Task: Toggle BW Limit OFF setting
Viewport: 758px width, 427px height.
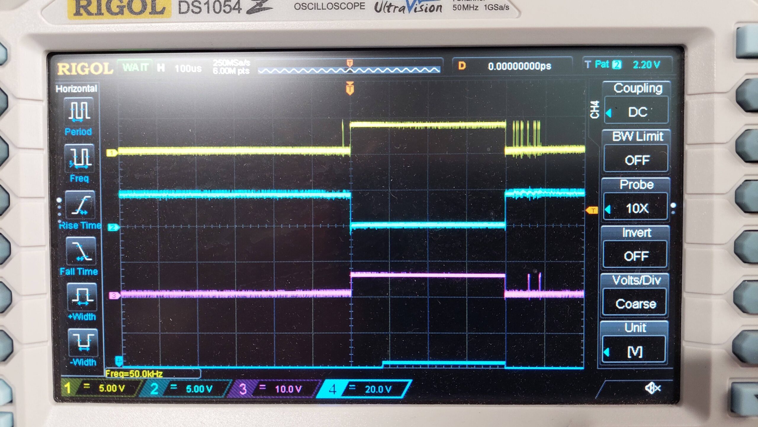Action: click(637, 160)
